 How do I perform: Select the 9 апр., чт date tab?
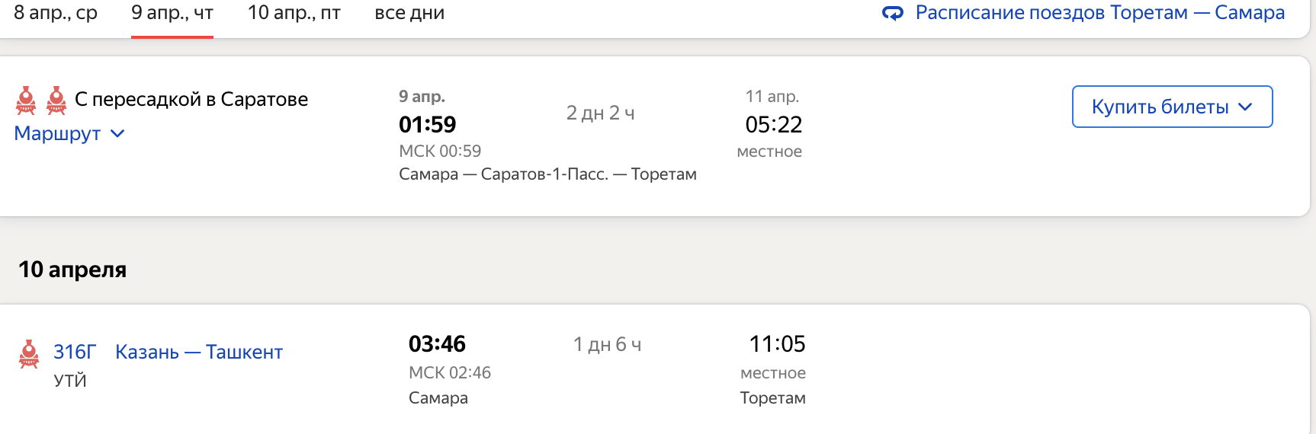[172, 13]
